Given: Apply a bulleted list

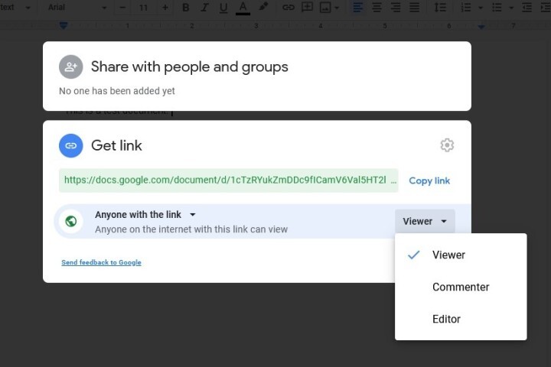Looking at the screenshot, I should click(497, 8).
